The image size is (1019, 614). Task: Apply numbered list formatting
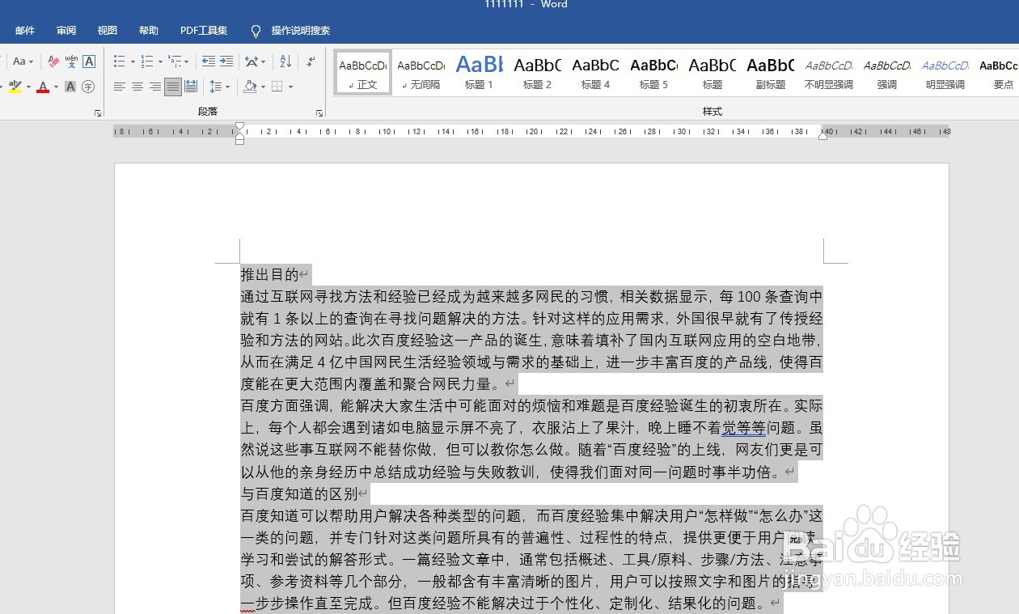[x=147, y=61]
